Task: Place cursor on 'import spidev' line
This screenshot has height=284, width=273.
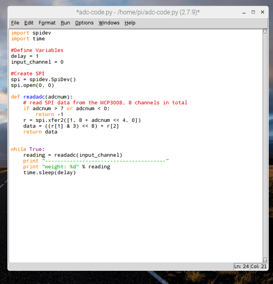Action: click(x=31, y=33)
